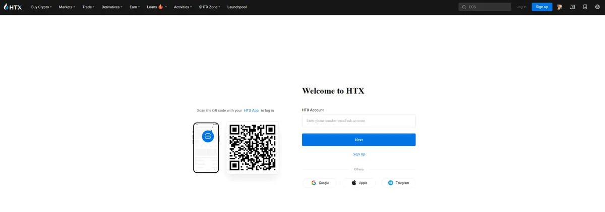Screen dimensions: 605x212
Task: Open the messages icon in top bar
Action: coord(572,7)
